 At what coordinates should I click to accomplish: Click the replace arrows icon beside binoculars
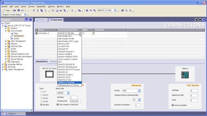pyautogui.click(x=91, y=11)
